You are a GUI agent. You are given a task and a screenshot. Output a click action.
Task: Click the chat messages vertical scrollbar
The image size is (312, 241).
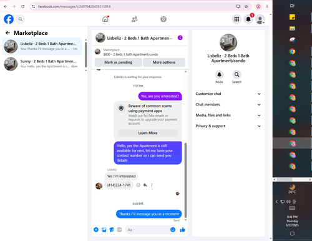click(185, 180)
